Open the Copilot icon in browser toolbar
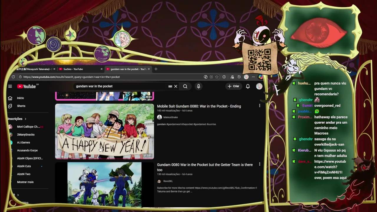This screenshot has width=377, height=212. [x=260, y=77]
